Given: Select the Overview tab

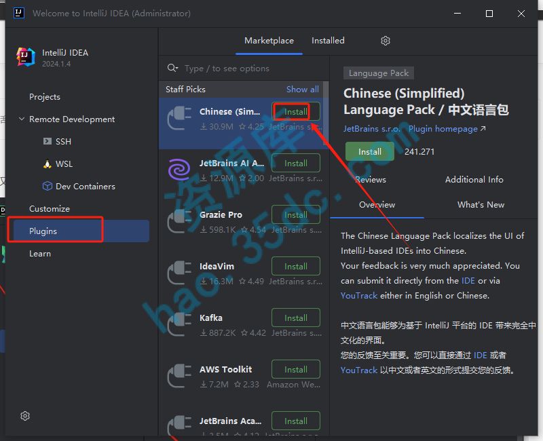Looking at the screenshot, I should pyautogui.click(x=377, y=205).
